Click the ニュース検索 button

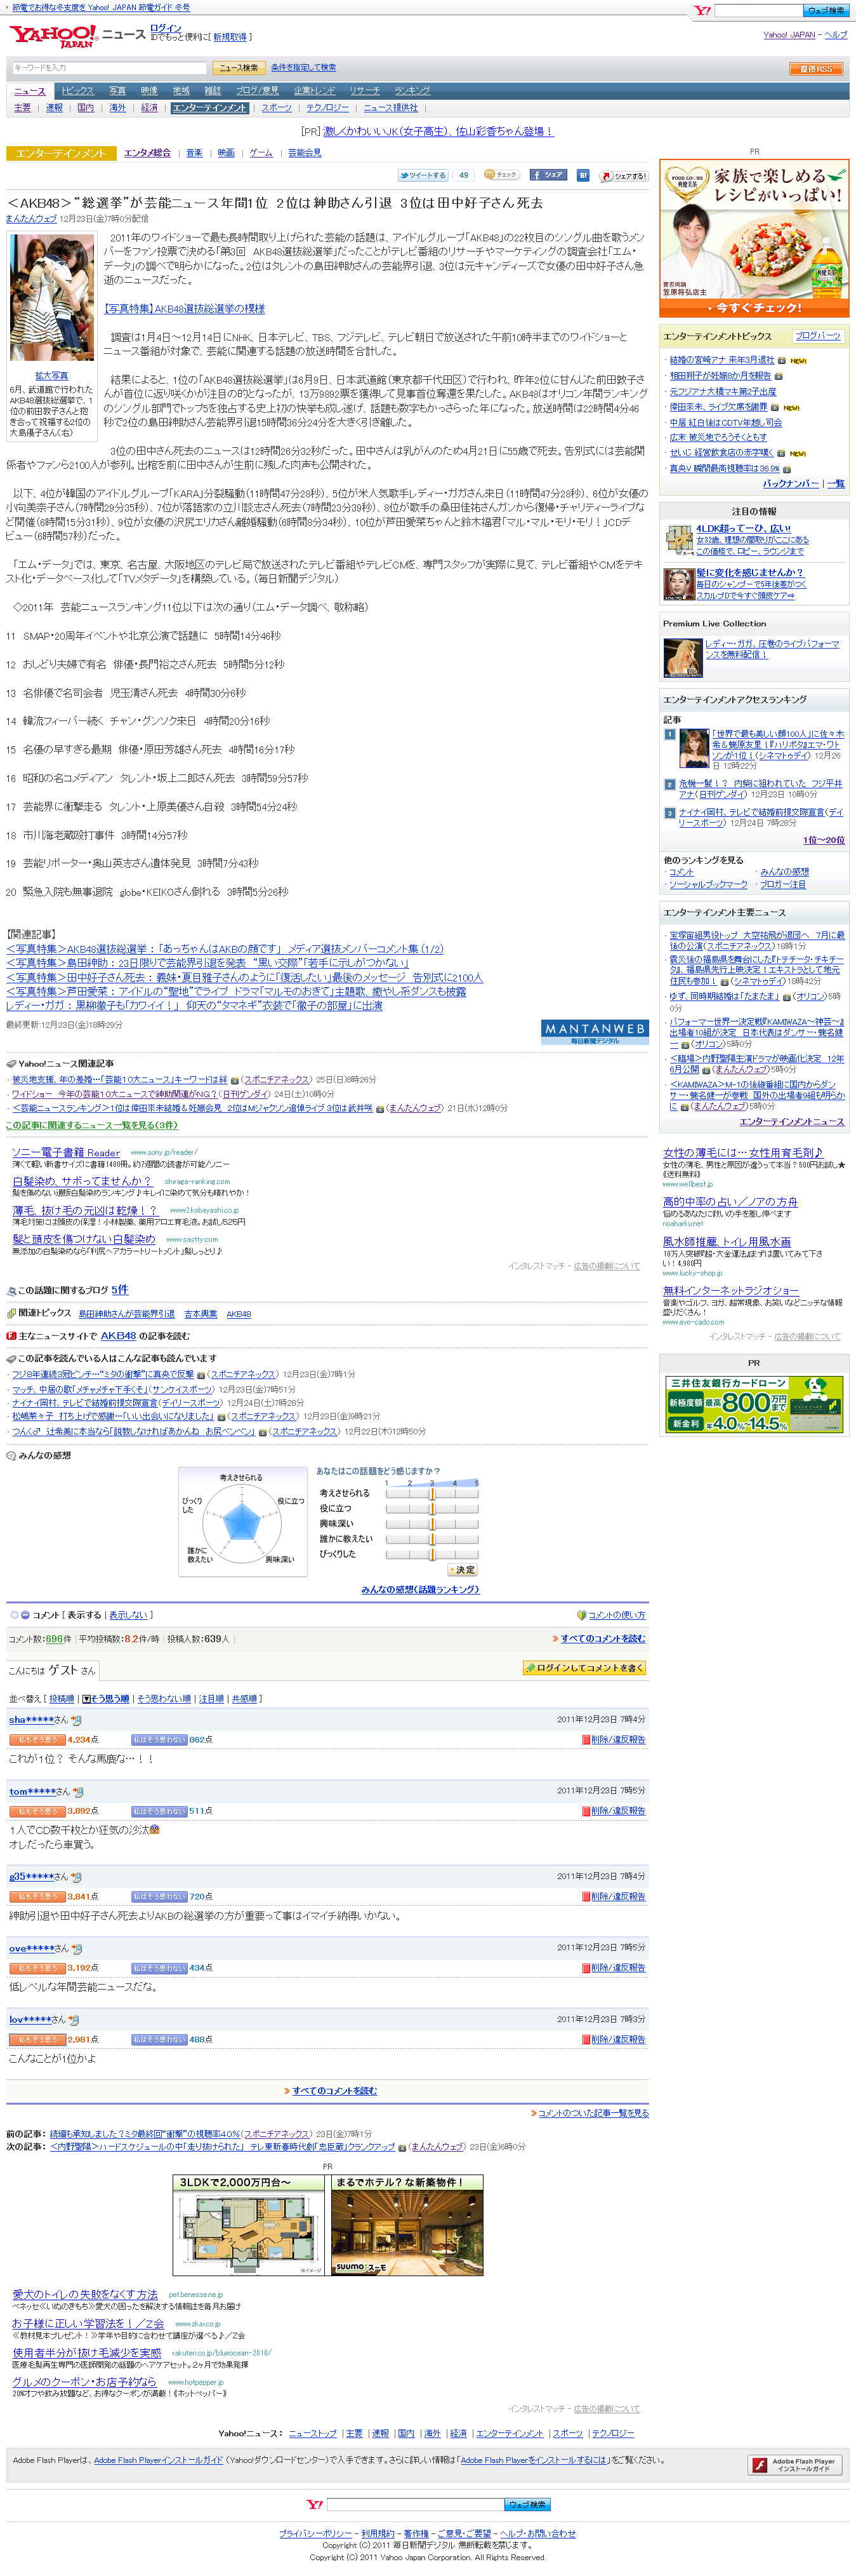pos(240,68)
